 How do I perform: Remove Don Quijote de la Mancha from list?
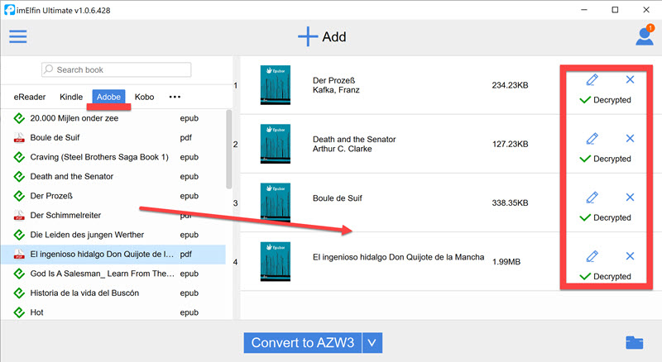point(630,256)
